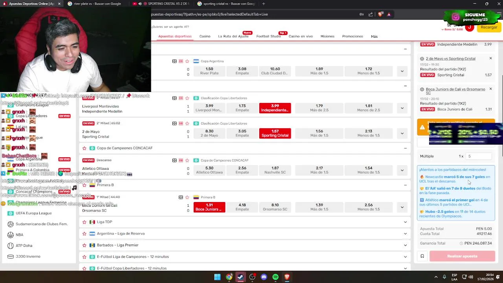Open Brave Shields lion icon in address bar
The width and height of the screenshot is (503, 283).
380,15
